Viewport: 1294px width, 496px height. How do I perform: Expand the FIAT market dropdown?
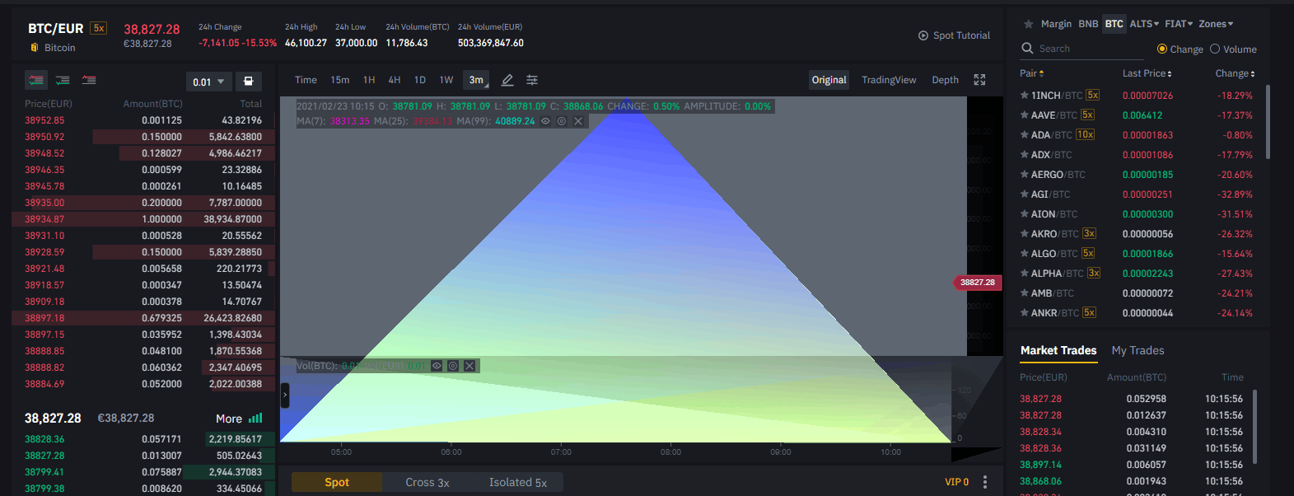tap(1179, 24)
